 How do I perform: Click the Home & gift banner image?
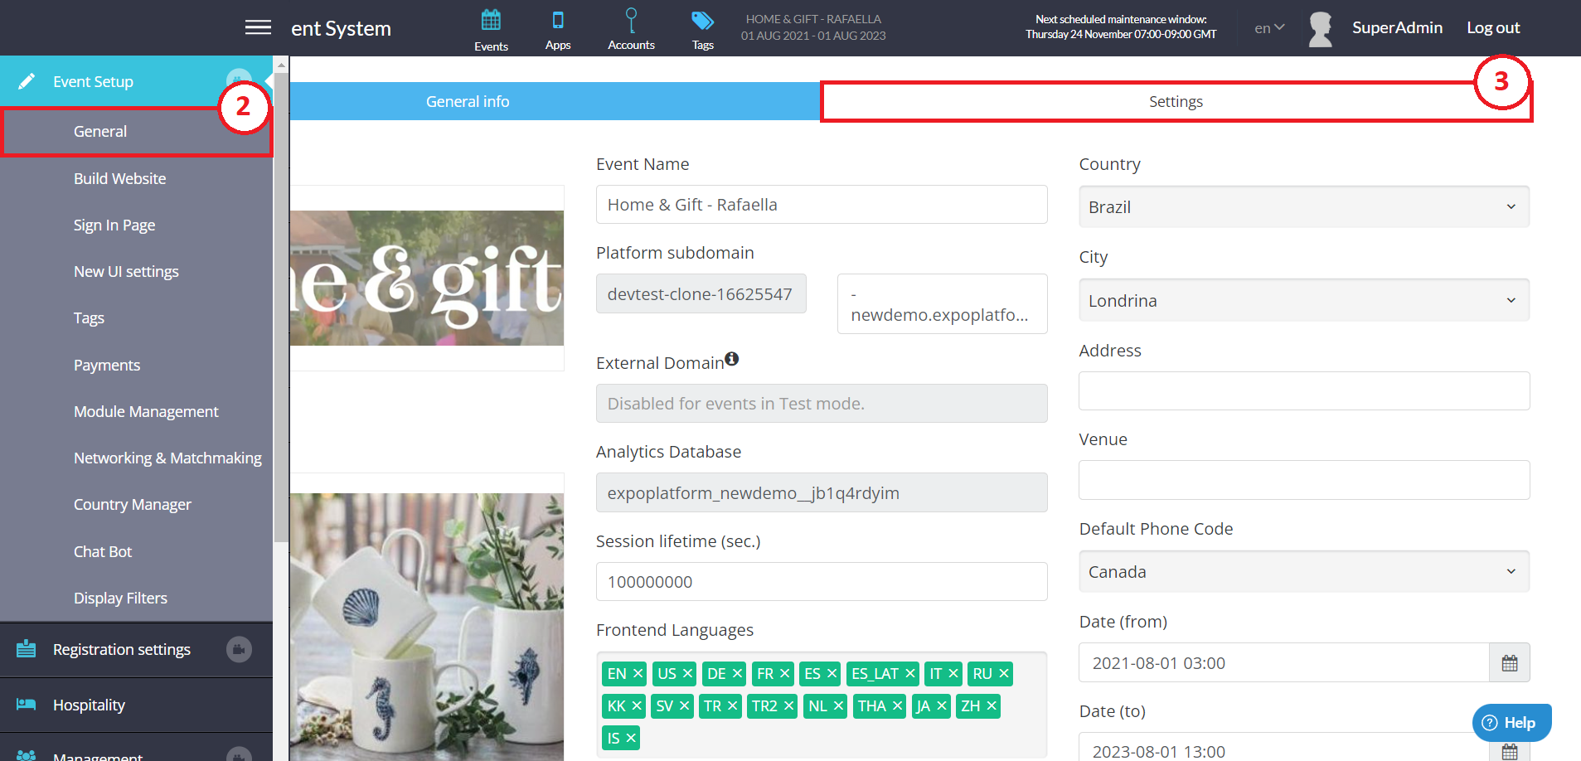point(426,278)
